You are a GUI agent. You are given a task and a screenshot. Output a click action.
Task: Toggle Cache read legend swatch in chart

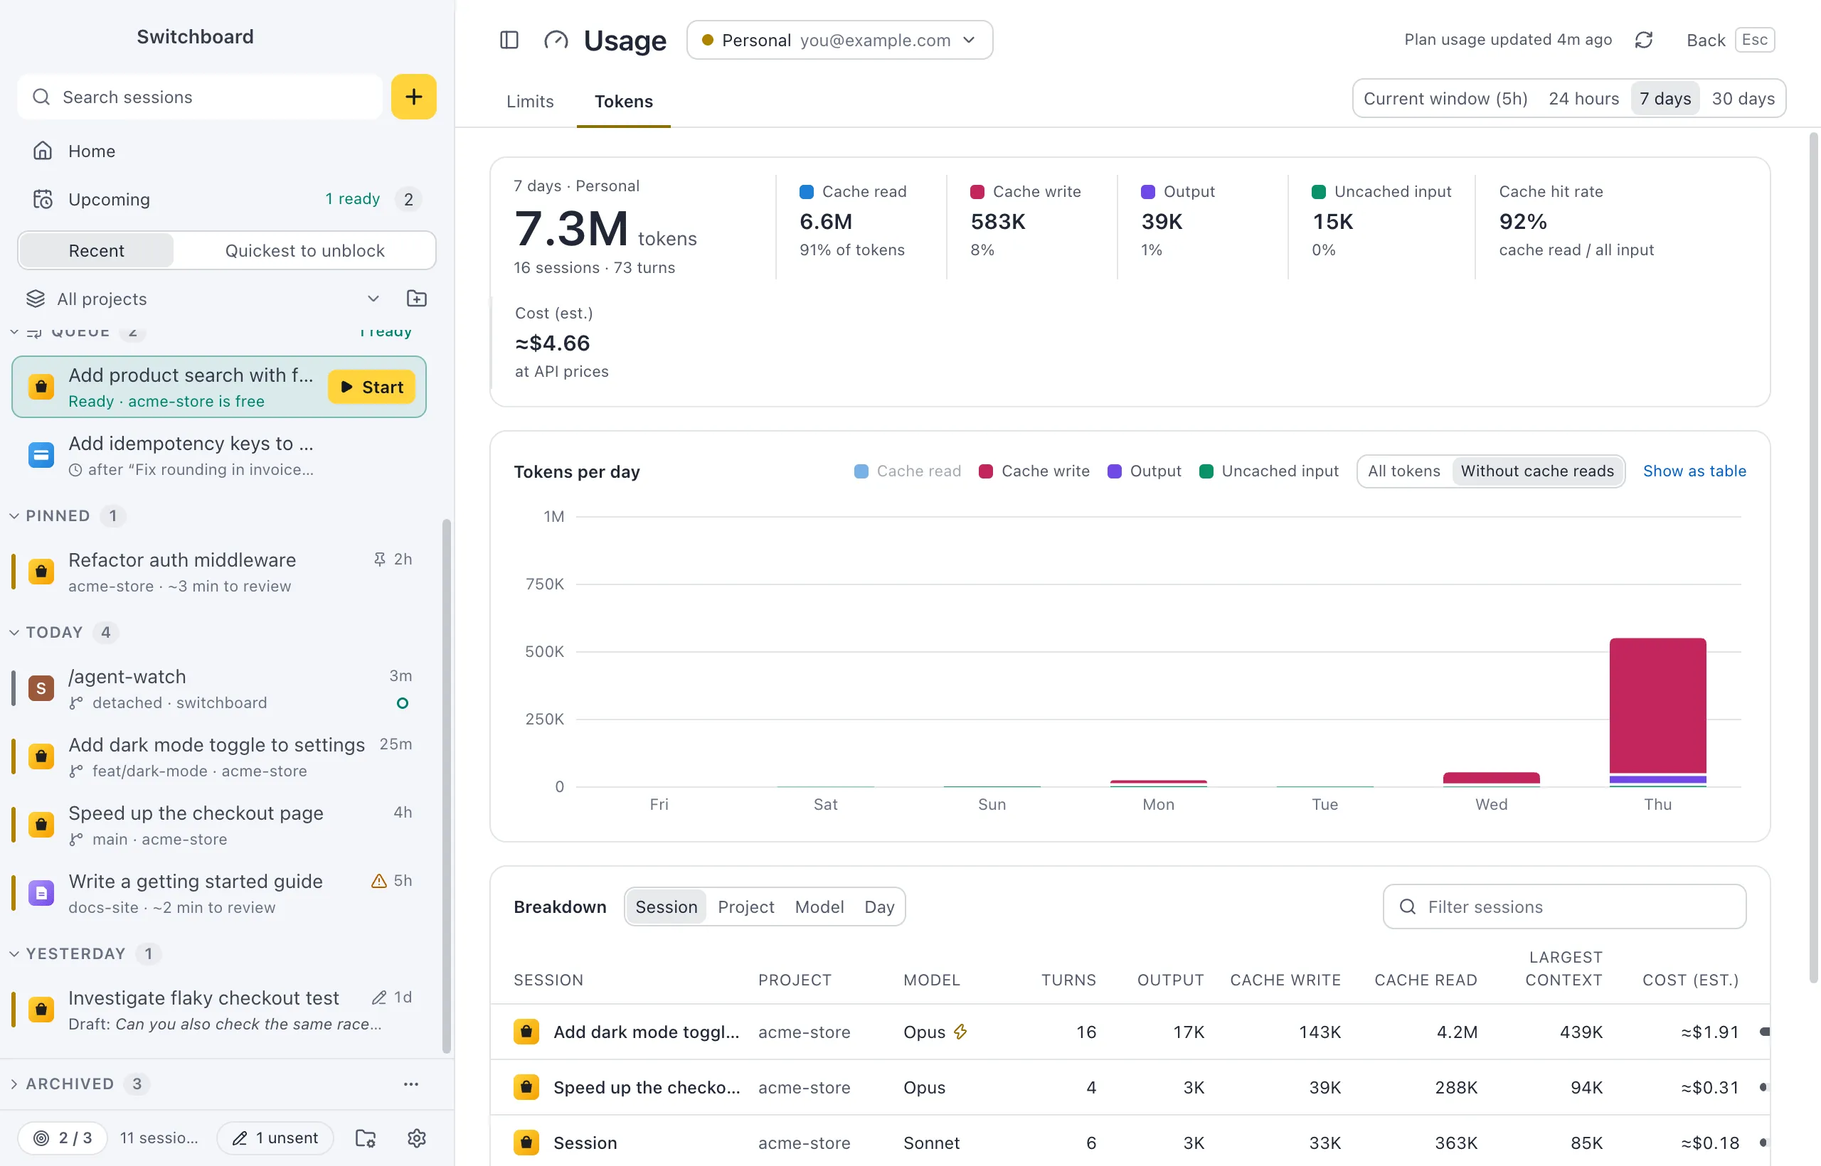pos(861,471)
